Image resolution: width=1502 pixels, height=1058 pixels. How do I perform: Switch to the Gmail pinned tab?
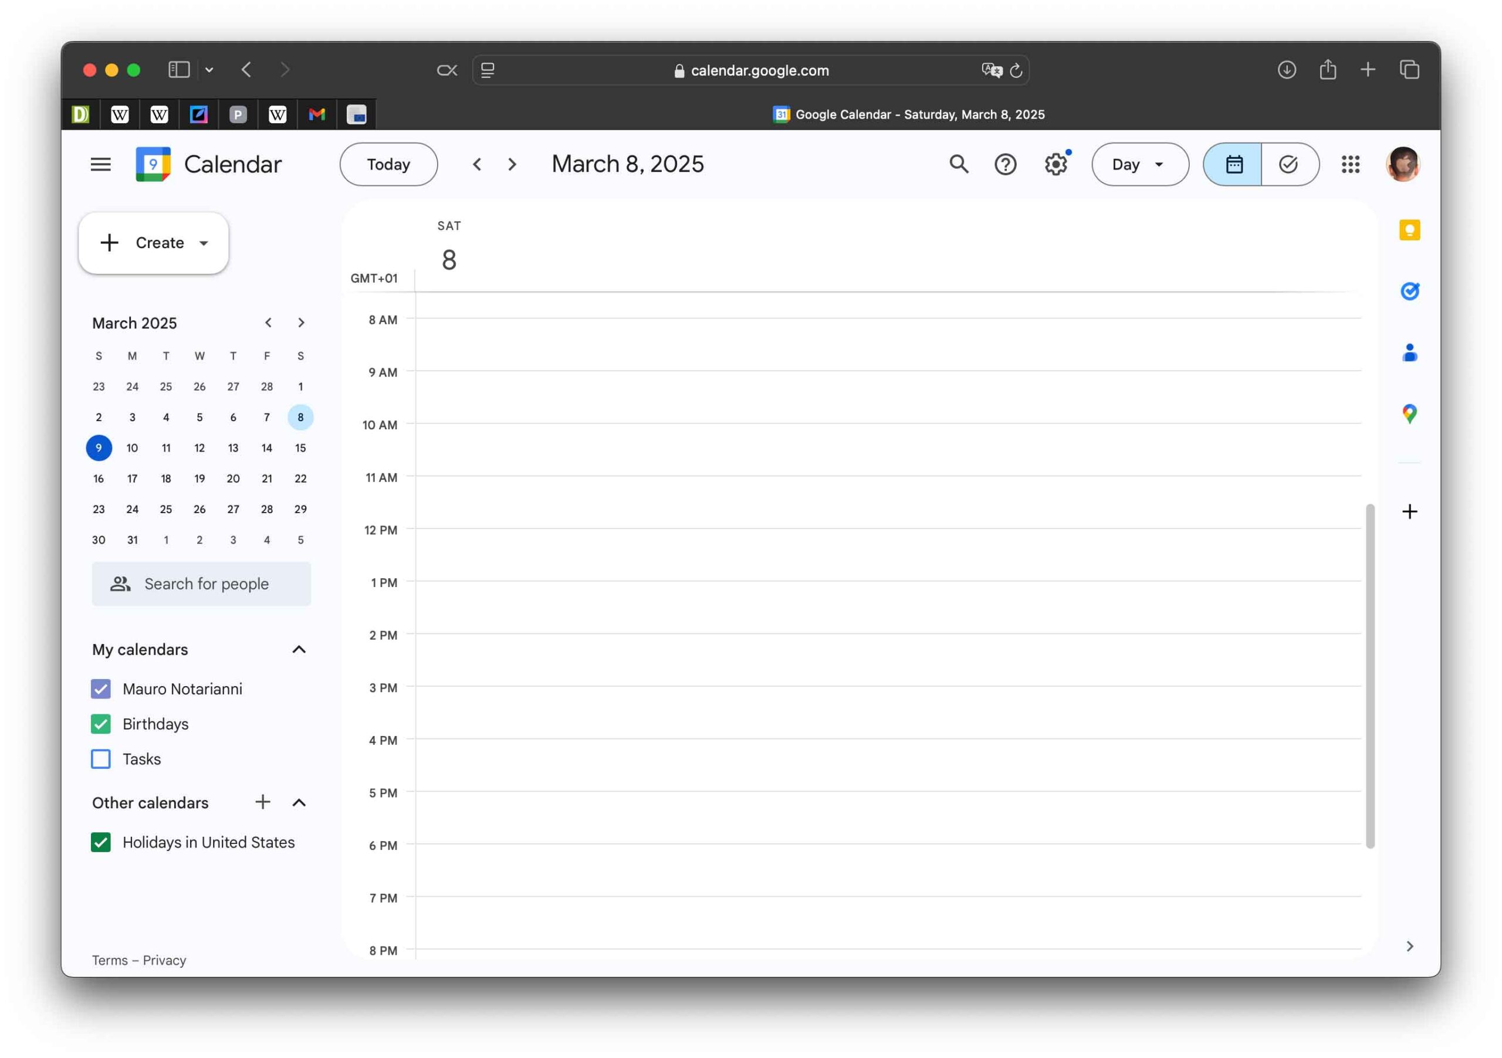317,114
